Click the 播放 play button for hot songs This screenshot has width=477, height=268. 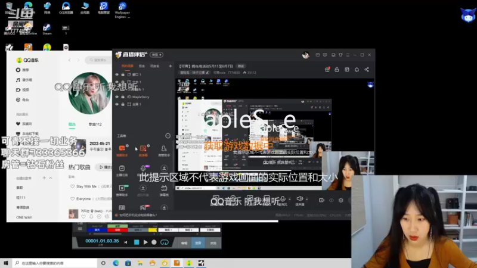(105, 167)
